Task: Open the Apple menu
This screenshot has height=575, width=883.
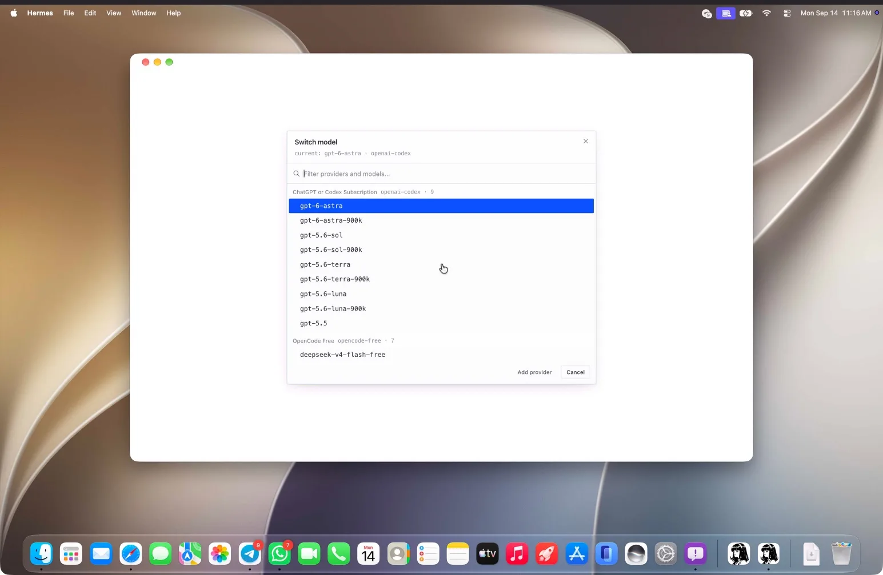Action: pos(14,13)
